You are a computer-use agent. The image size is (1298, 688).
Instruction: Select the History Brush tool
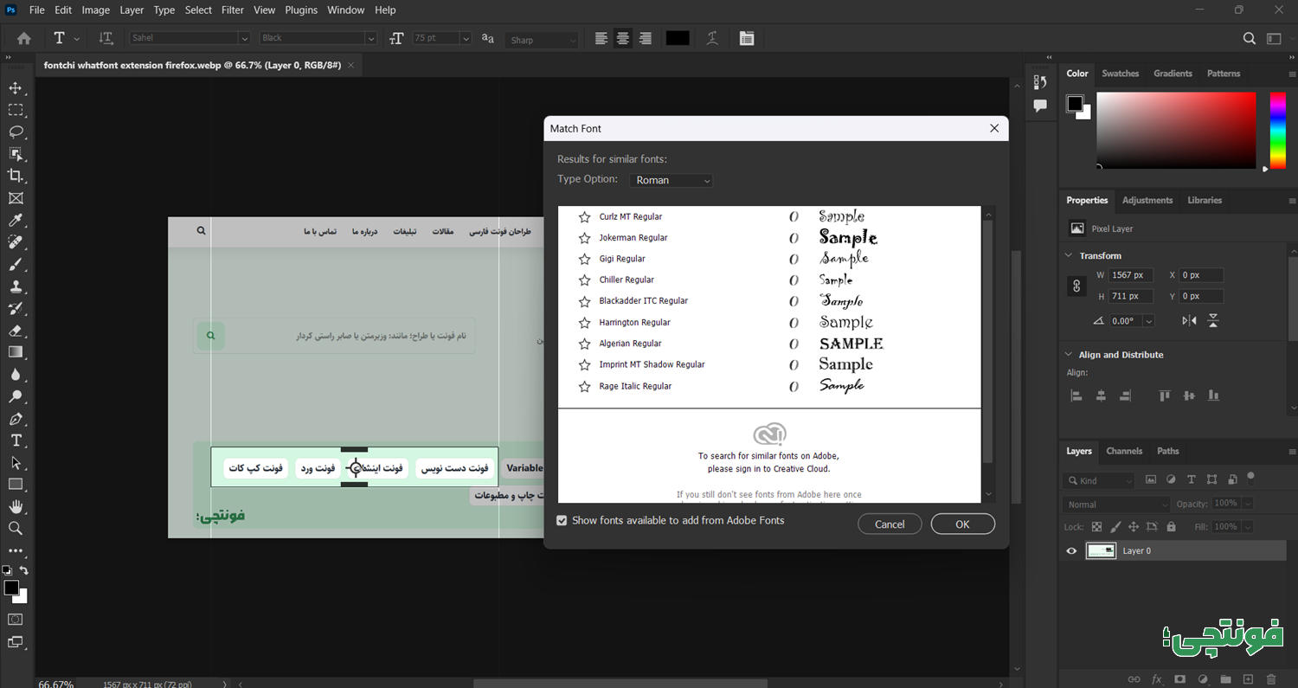click(x=16, y=308)
